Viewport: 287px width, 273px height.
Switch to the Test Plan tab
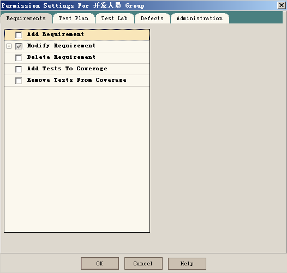(74, 19)
